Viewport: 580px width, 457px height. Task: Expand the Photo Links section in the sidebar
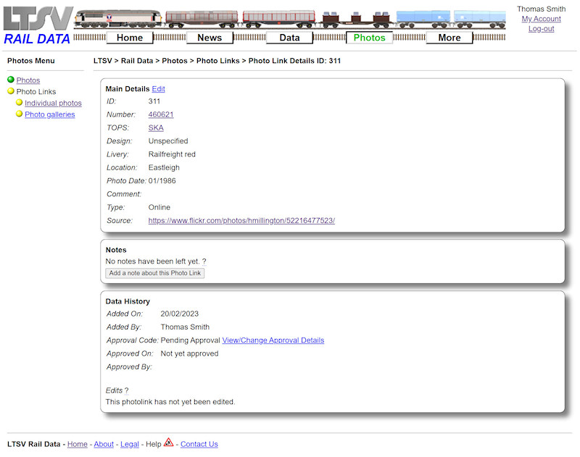(35, 91)
